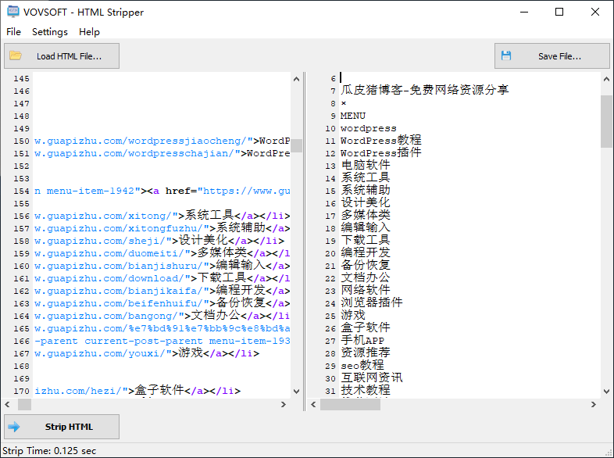Open the File menu
This screenshot has width=614, height=458.
click(x=13, y=32)
